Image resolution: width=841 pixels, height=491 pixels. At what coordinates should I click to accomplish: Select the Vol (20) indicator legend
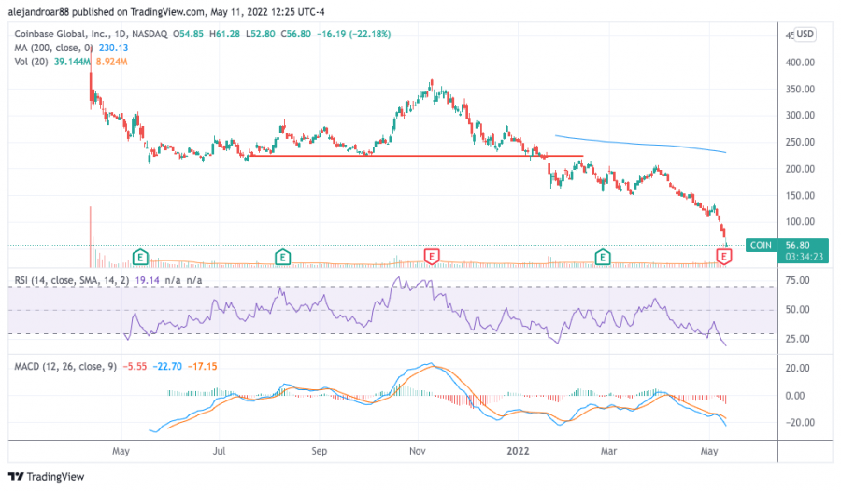(31, 62)
